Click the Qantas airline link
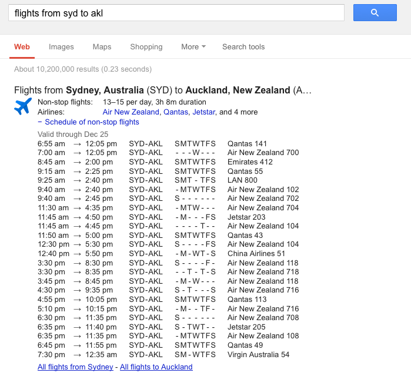Screen dimensions: 411x383 (176, 112)
